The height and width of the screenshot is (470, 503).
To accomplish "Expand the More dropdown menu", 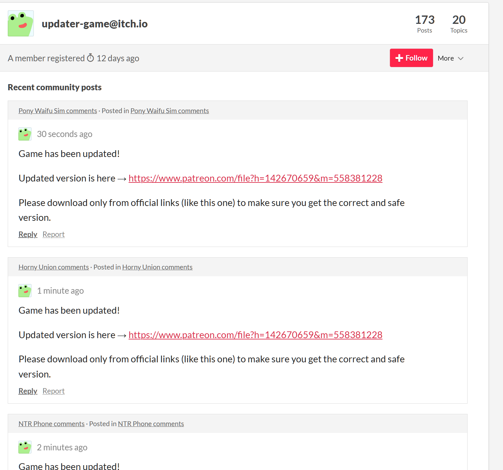I will coord(450,58).
